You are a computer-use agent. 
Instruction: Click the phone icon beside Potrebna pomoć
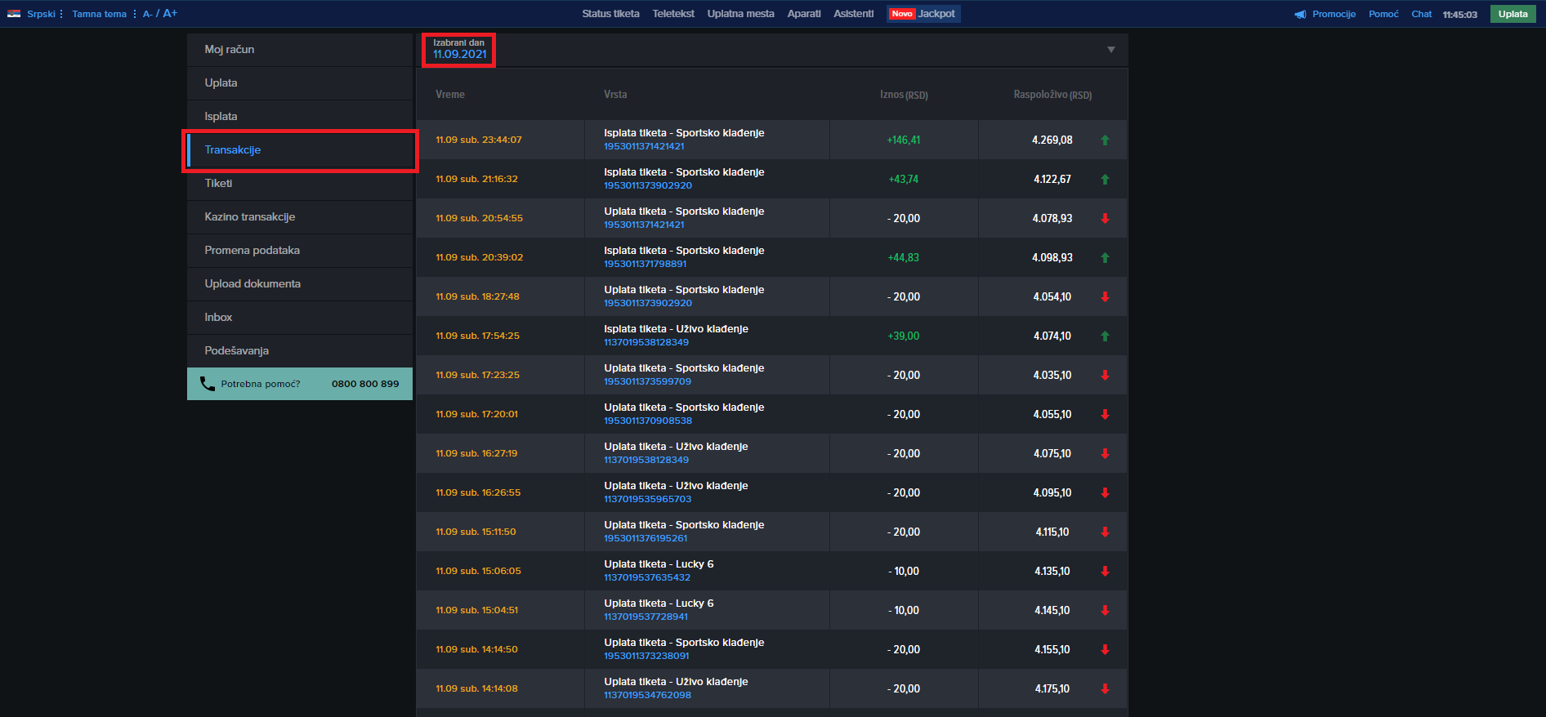tap(208, 384)
